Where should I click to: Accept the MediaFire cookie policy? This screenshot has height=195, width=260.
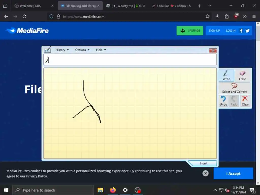[x=233, y=173]
